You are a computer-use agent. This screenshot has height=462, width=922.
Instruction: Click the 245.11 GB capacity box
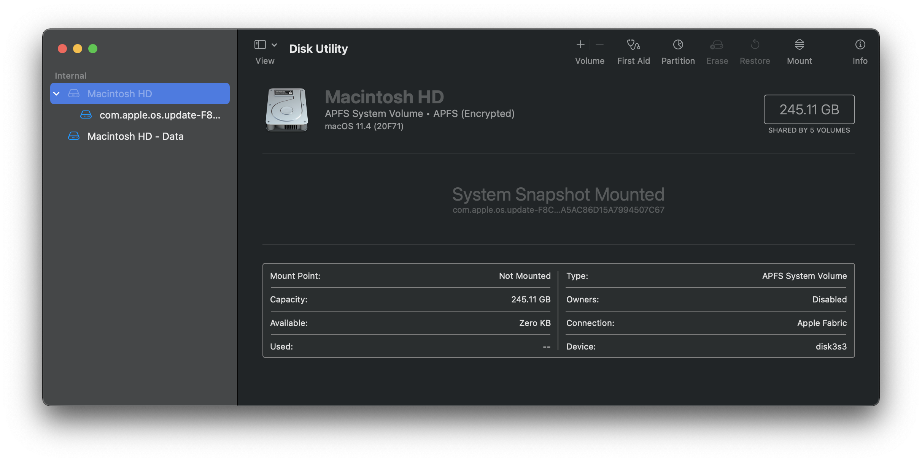809,109
